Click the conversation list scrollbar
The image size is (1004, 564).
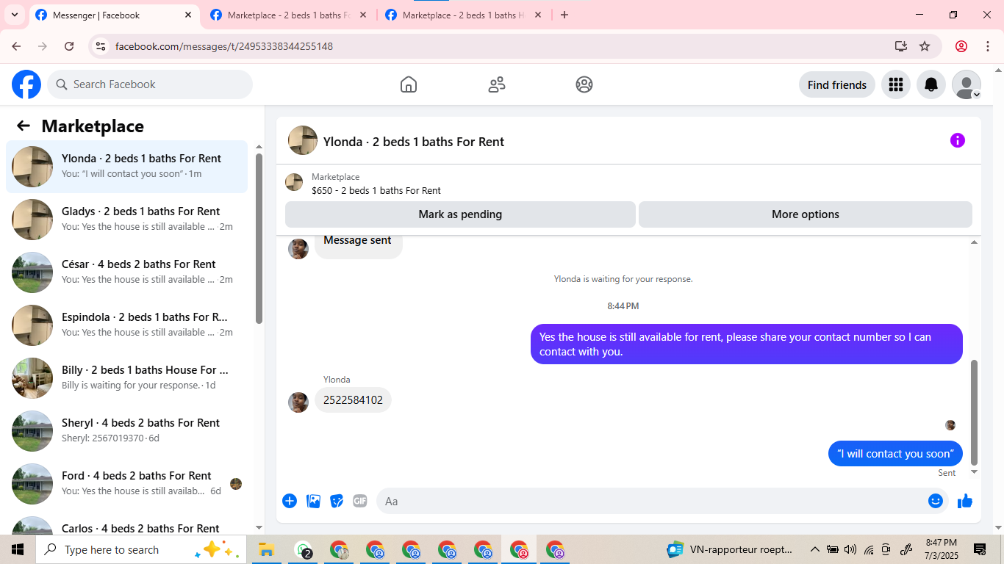259,238
